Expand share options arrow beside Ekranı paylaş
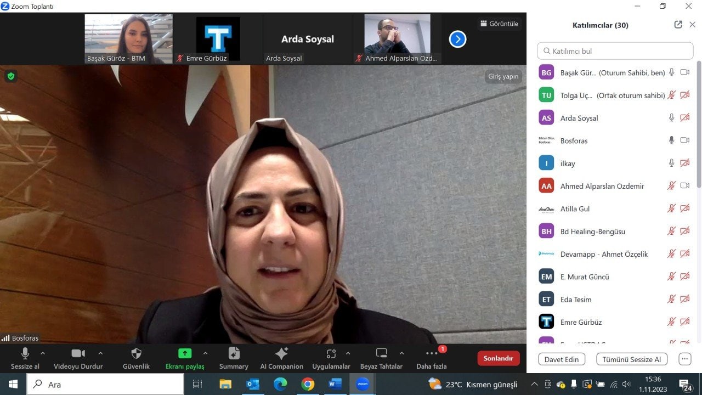Screen dimensions: 702x395 205,353
